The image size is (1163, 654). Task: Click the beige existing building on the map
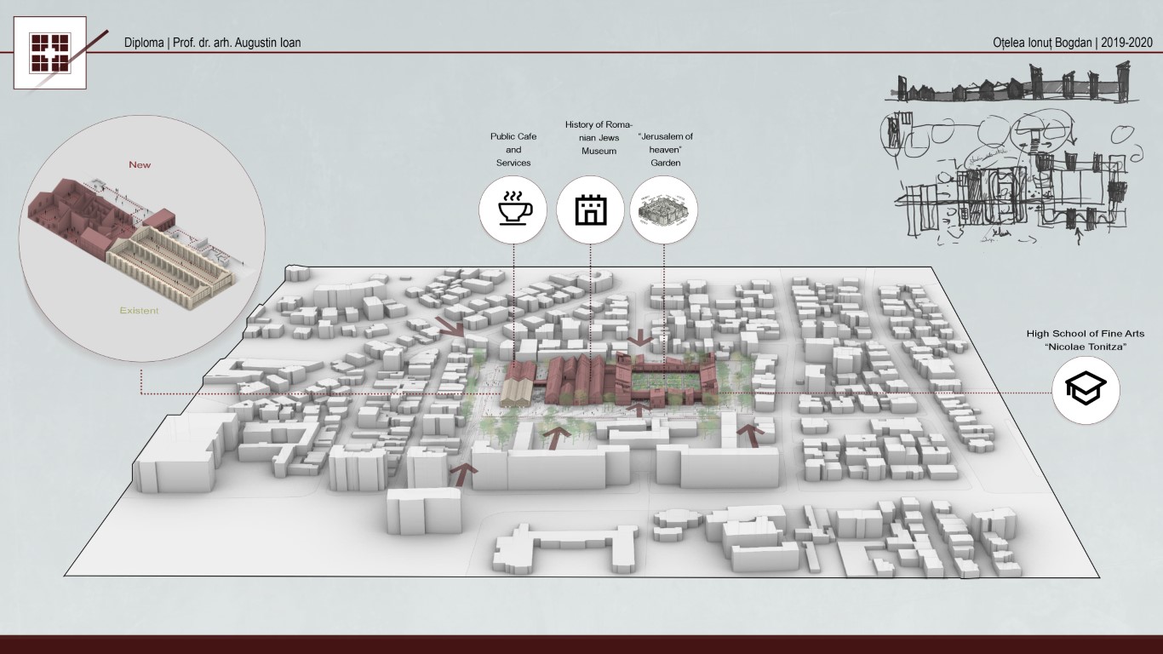tap(516, 391)
